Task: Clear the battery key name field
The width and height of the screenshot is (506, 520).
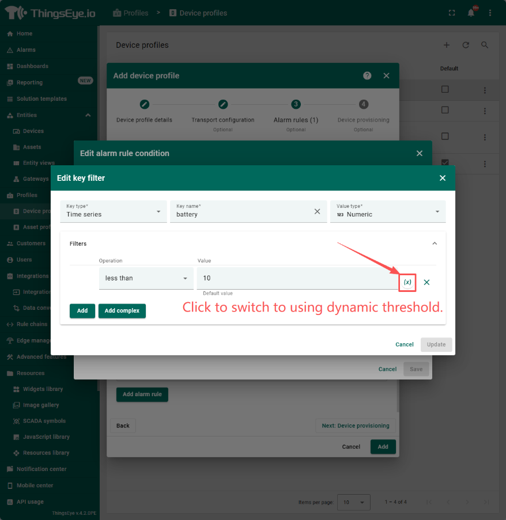Action: click(x=317, y=211)
